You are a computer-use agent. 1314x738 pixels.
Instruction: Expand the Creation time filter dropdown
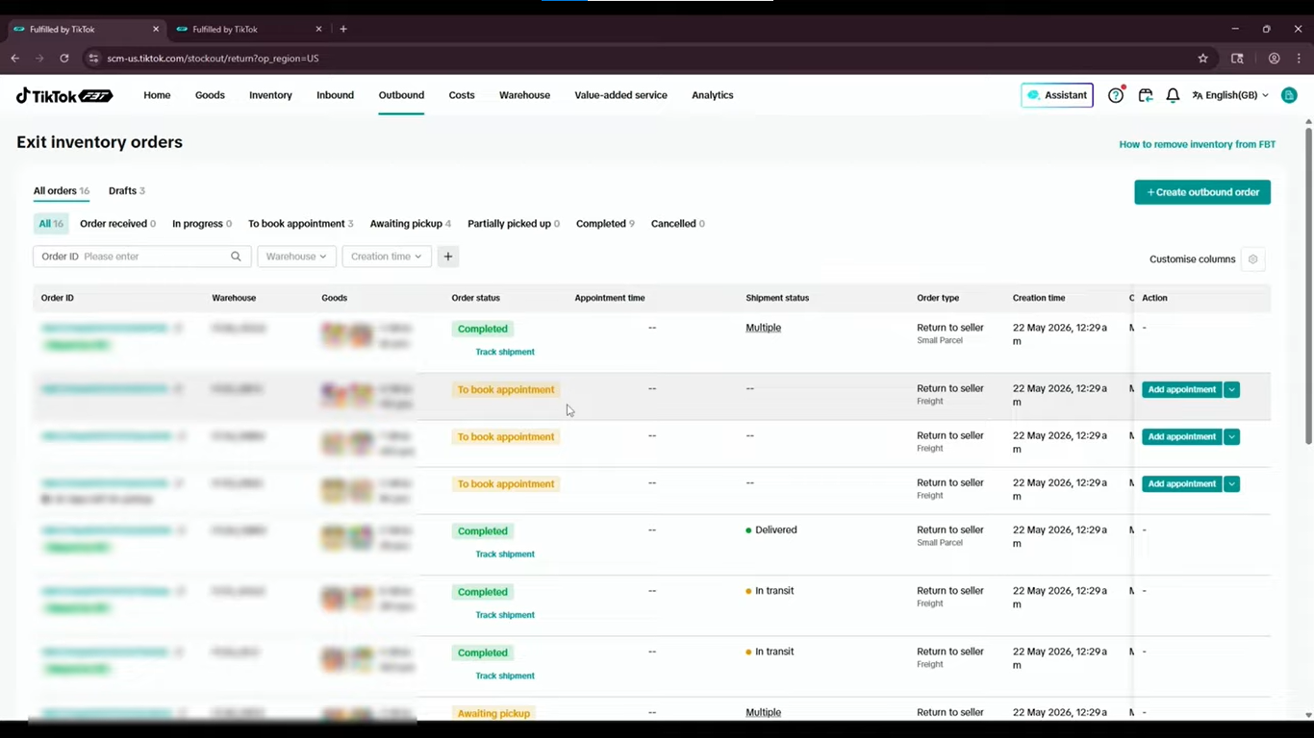pos(387,257)
